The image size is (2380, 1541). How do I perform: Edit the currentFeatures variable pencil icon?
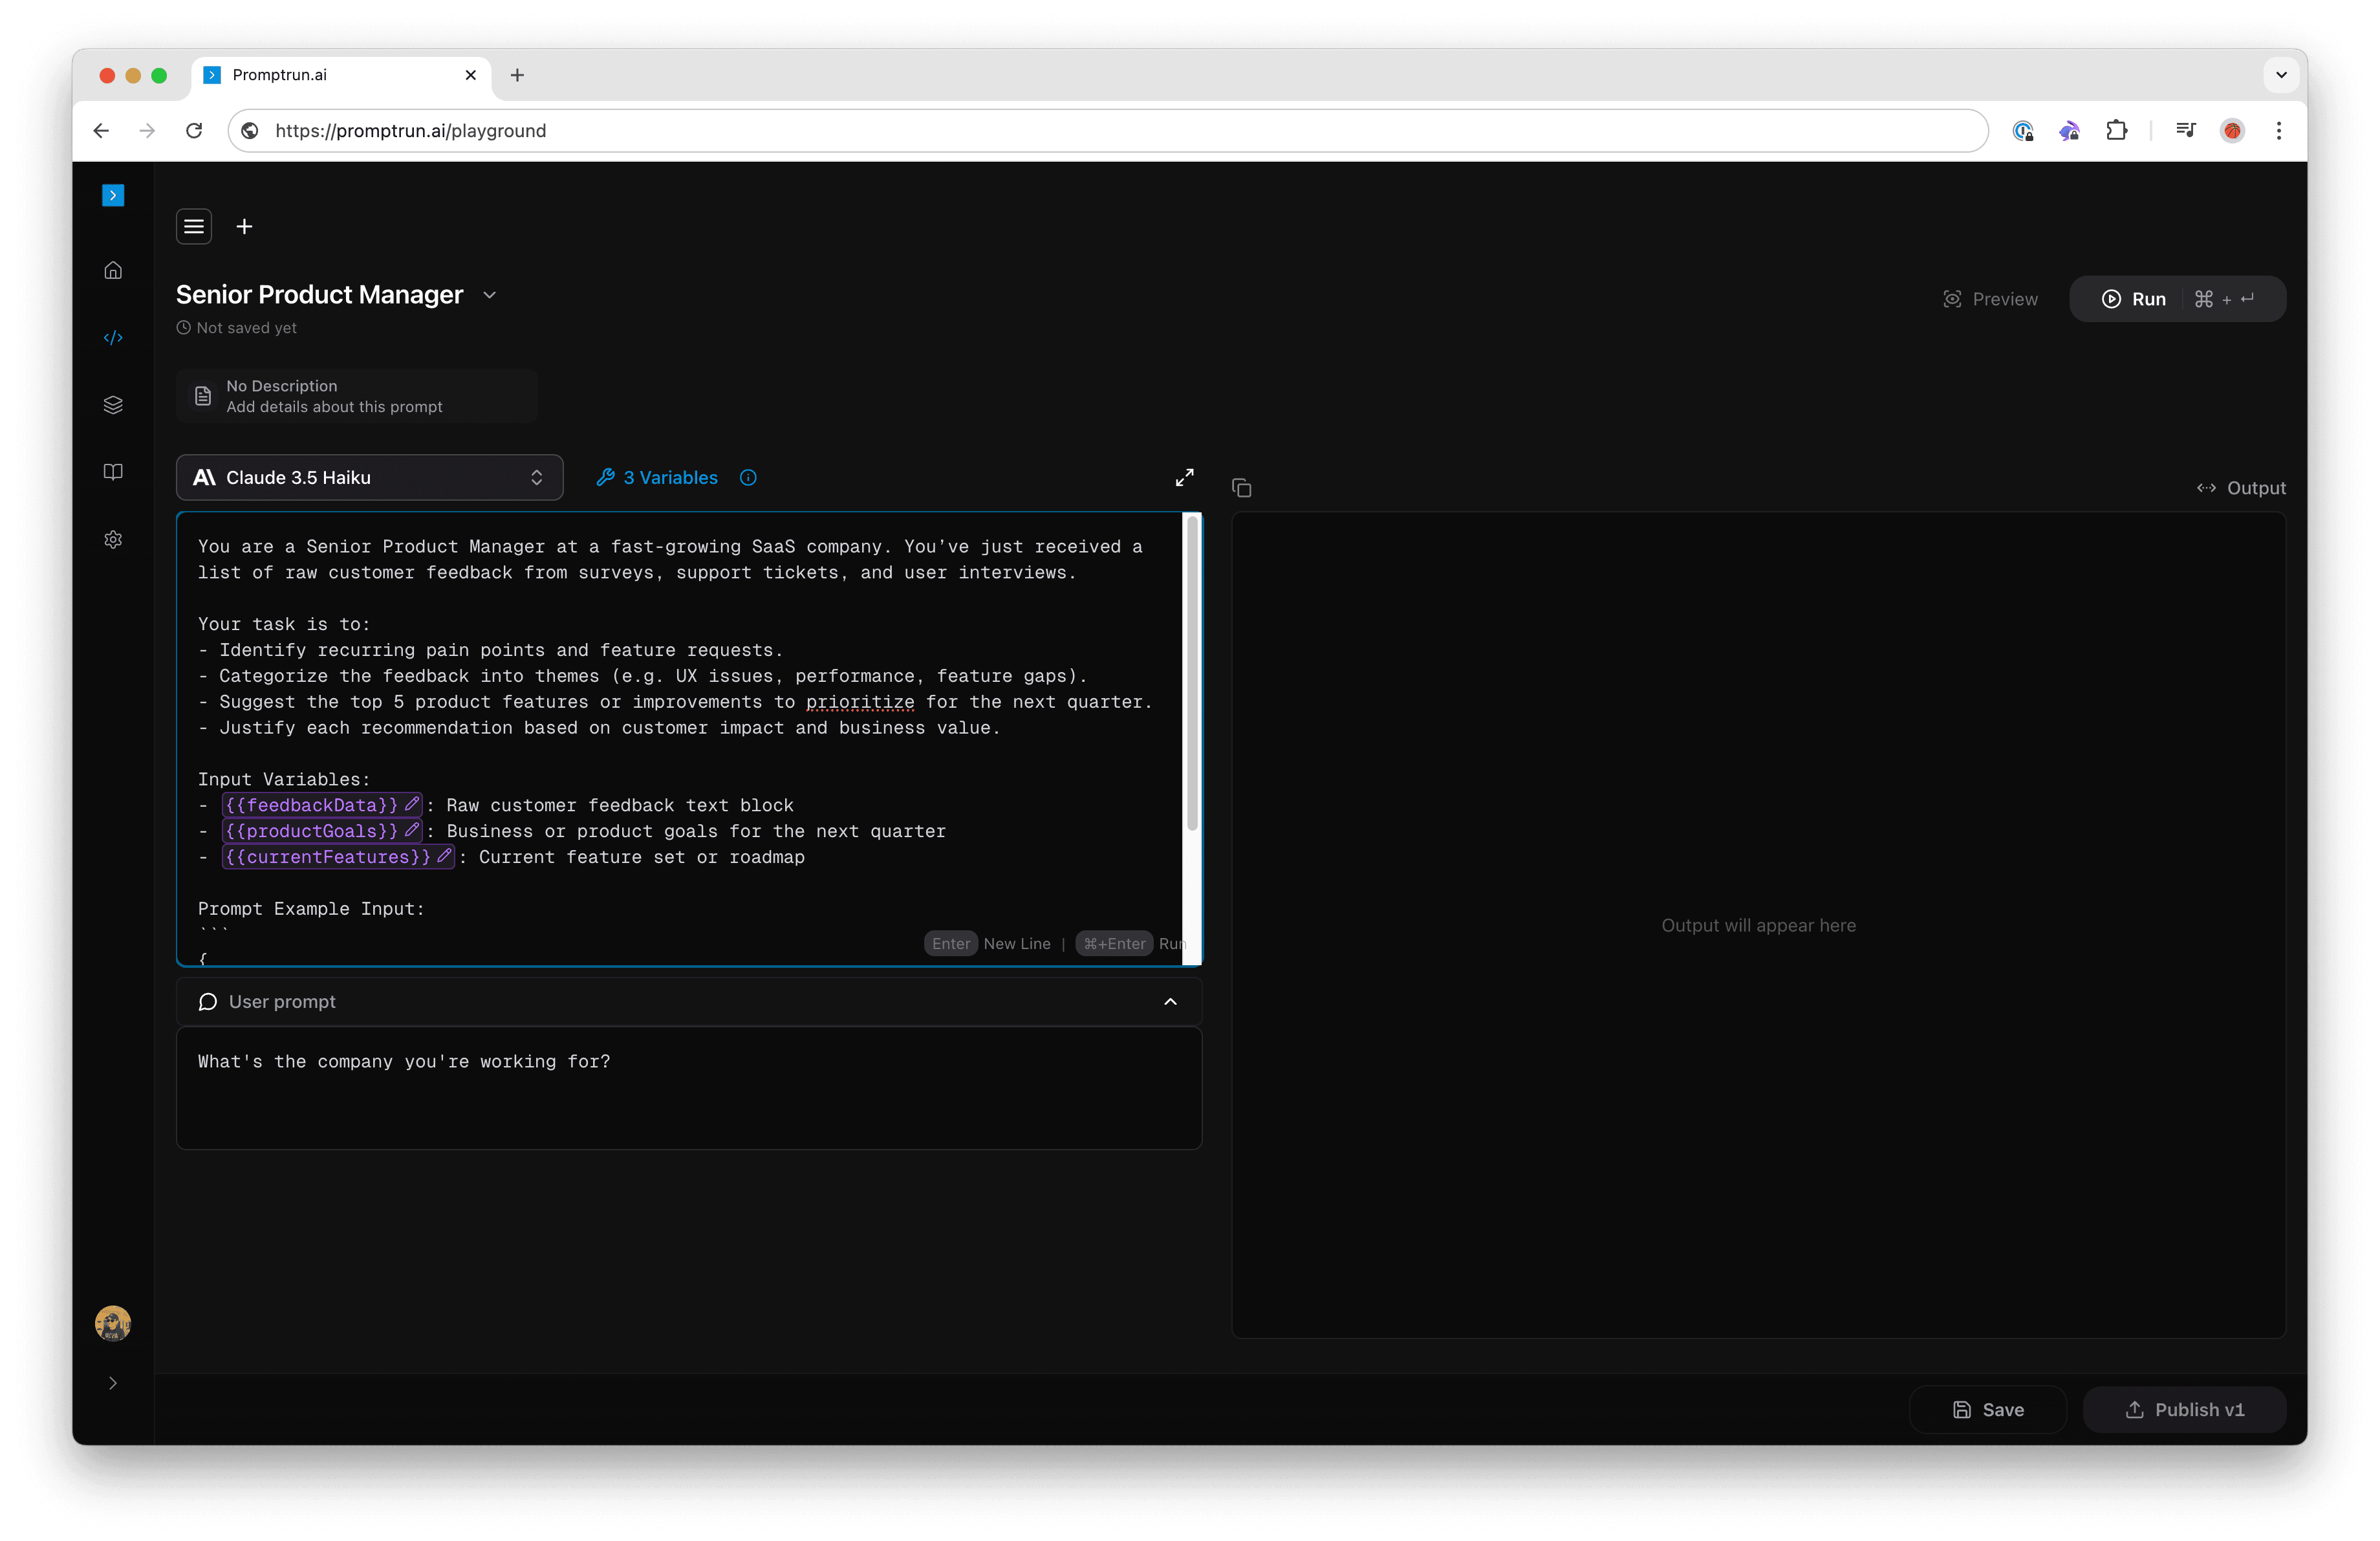[x=444, y=856]
